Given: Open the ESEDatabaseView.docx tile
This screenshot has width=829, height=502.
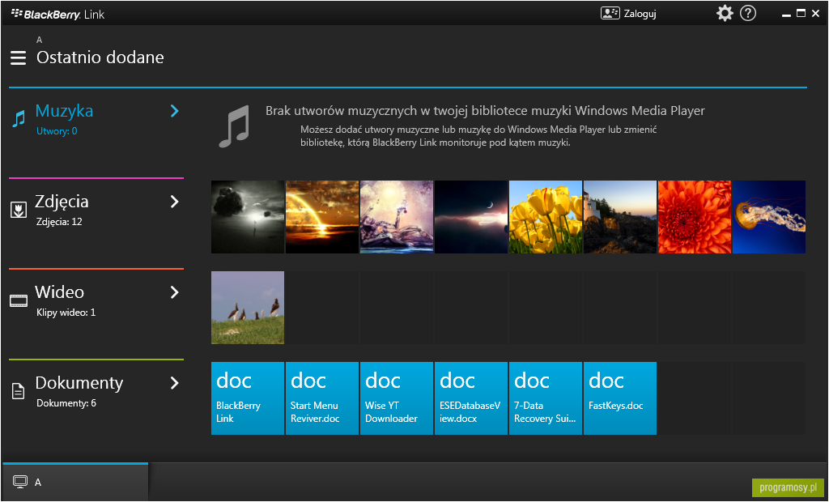Looking at the screenshot, I should pos(471,398).
